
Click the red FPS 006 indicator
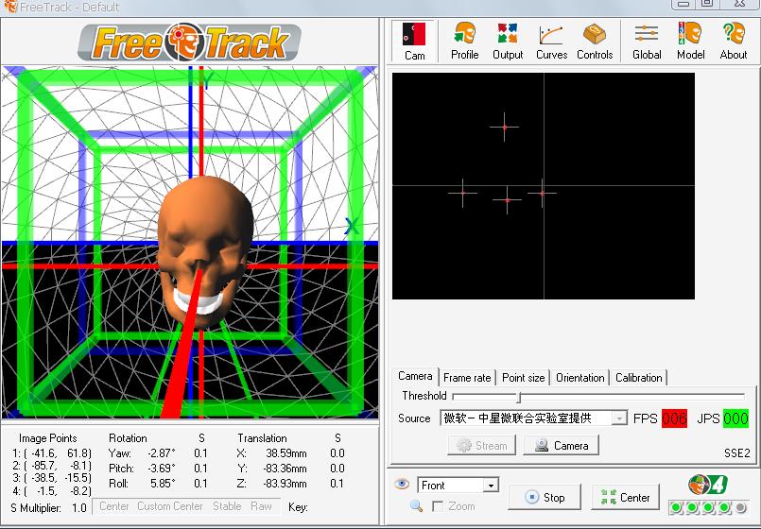(x=675, y=418)
